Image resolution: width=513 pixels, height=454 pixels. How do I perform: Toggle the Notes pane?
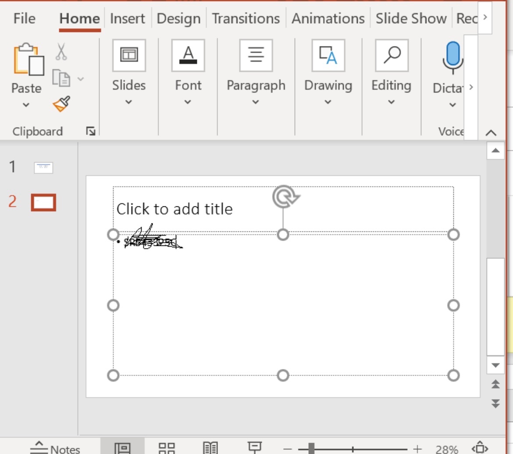pyautogui.click(x=55, y=447)
